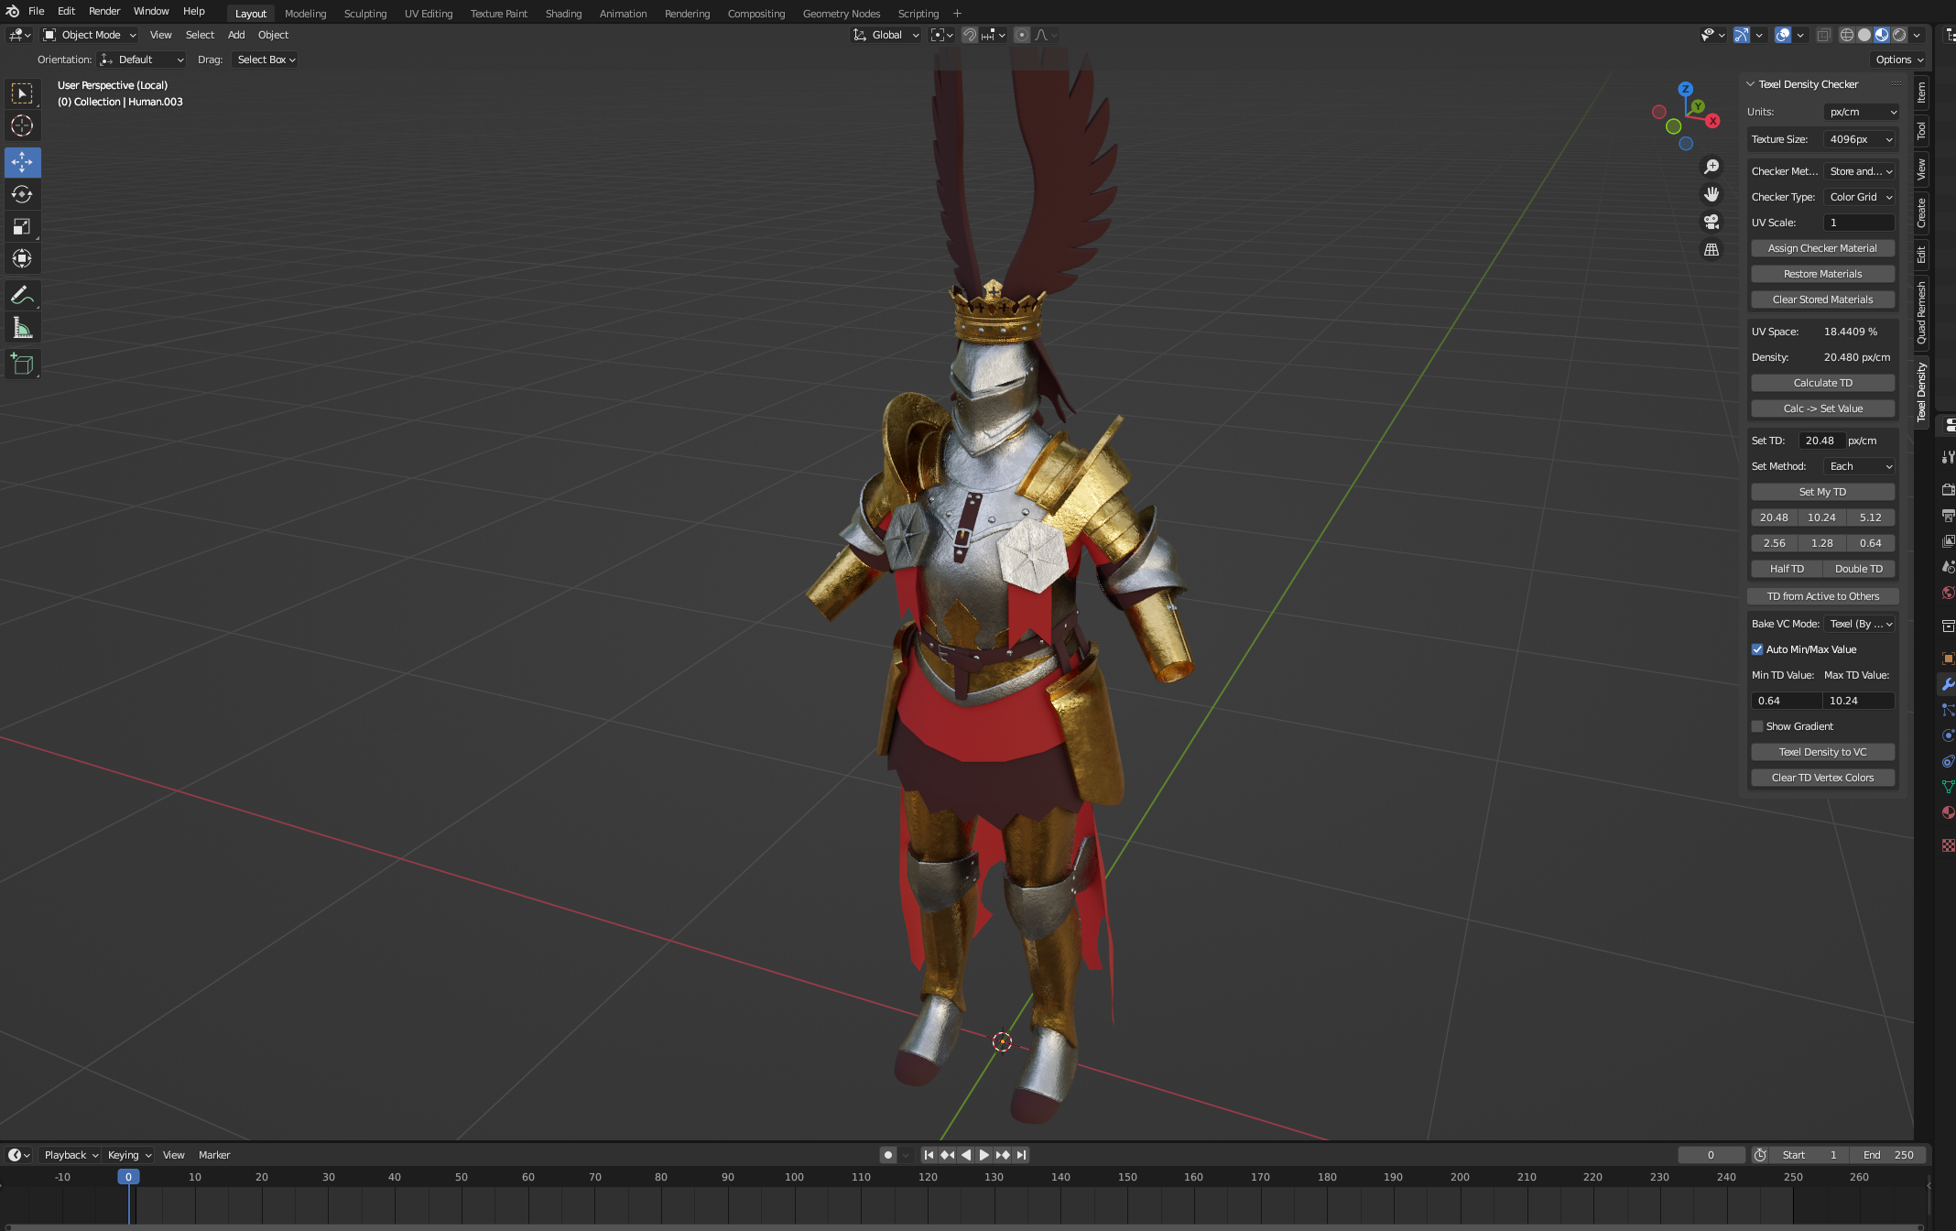Switch to the UV Editing workspace tab

click(x=429, y=14)
